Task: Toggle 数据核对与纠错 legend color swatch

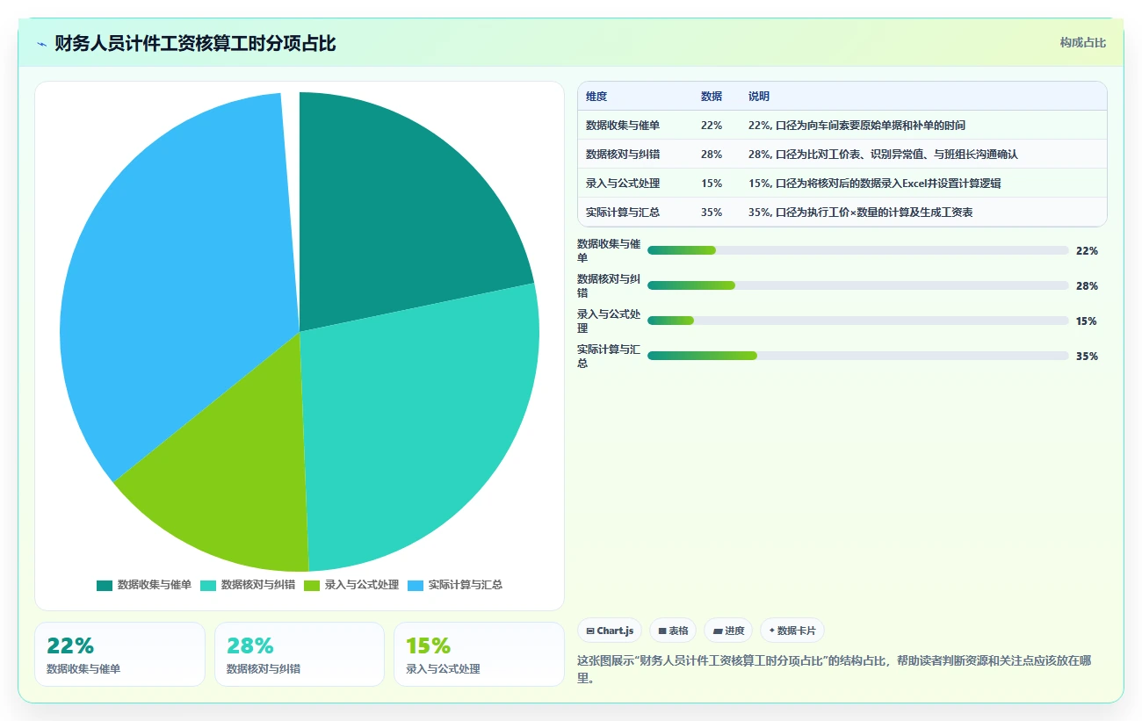Action: 208,585
